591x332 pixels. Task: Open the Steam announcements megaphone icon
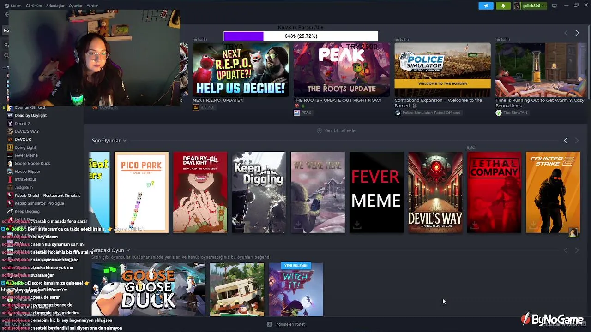(x=486, y=6)
